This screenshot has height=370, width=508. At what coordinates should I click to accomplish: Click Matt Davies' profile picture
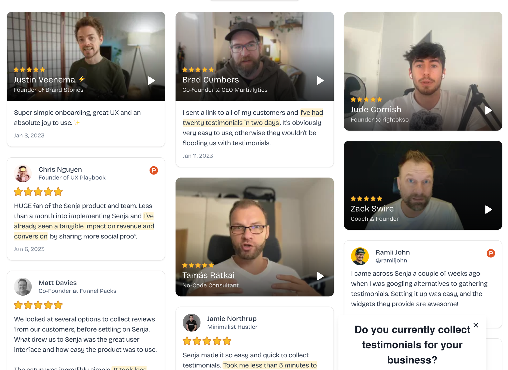[x=23, y=287]
